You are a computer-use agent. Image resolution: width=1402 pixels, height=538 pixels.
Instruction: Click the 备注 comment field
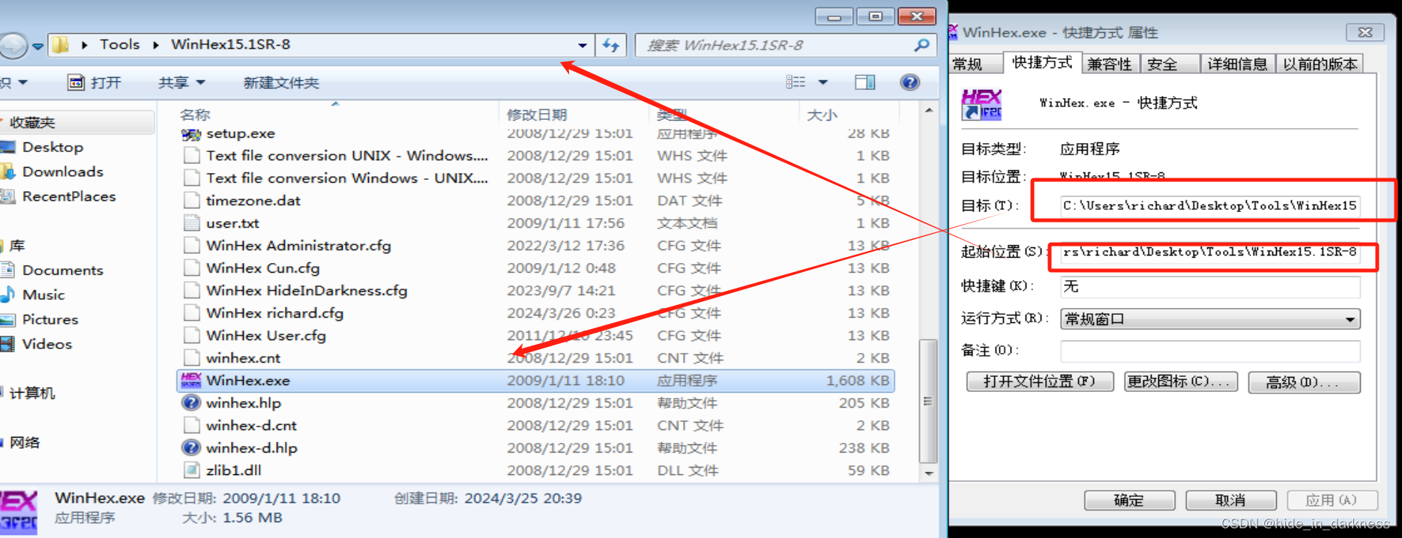[1210, 351]
